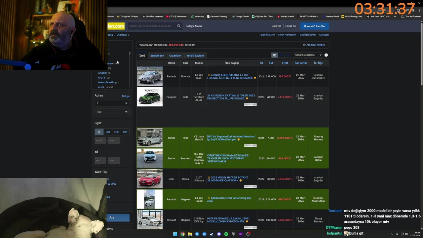Open the Gelişmiş sıralama sort dropdown
Screen dimensions: 423x238
308,55
